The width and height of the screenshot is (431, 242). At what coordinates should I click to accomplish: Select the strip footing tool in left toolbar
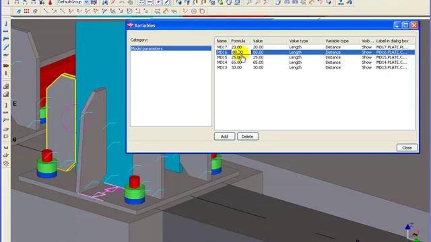pos(6,94)
